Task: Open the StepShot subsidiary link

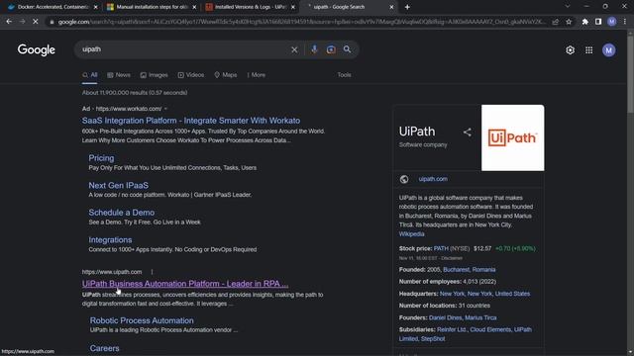Action: point(433,339)
